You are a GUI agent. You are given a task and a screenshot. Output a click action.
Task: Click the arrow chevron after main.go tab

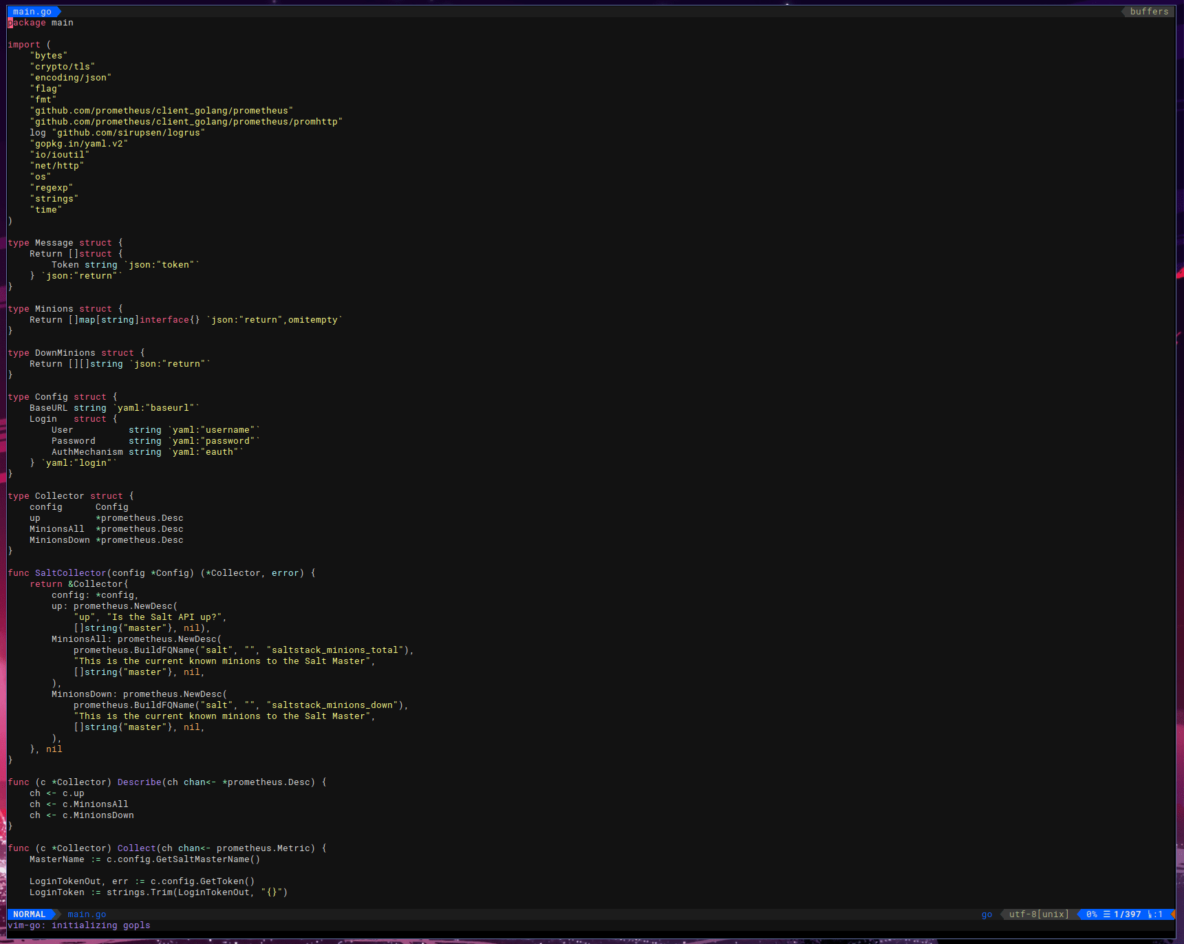point(59,11)
